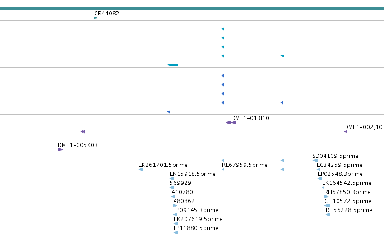Select the EN15918.5prime arrow glyph
This screenshot has height=235, width=384.
[x=171, y=179]
